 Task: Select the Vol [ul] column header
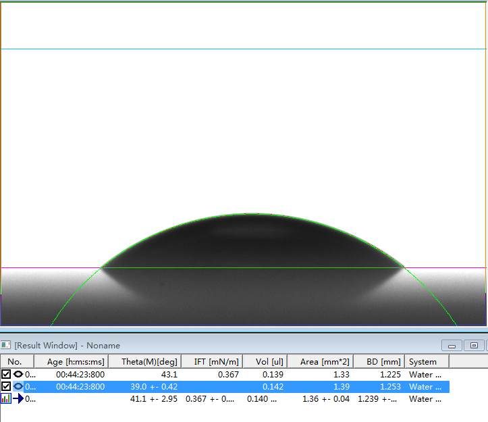[267, 362]
